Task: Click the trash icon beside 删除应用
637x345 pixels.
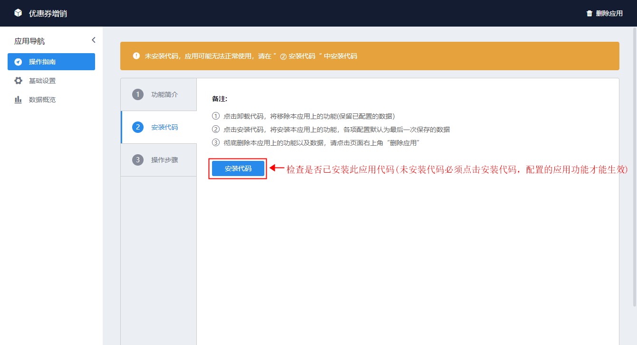Action: pyautogui.click(x=589, y=13)
